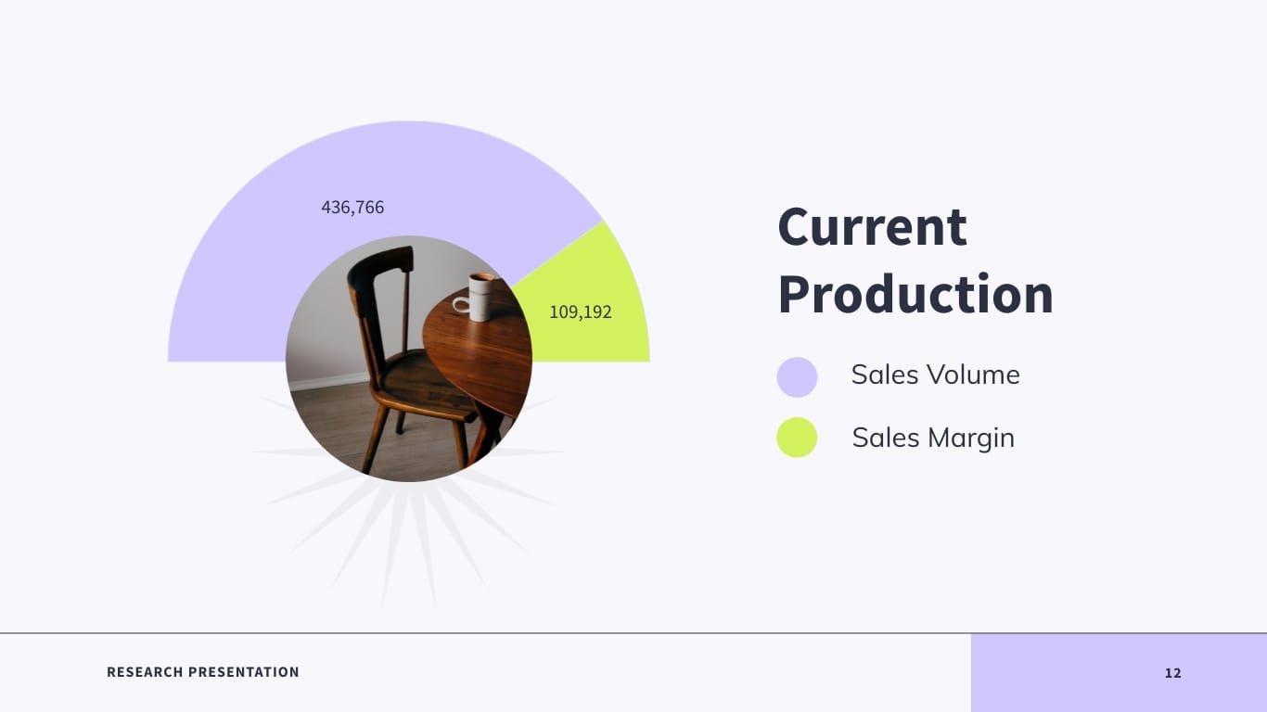Click the word "Current" in the title
The height and width of the screenshot is (712, 1267).
pos(872,226)
